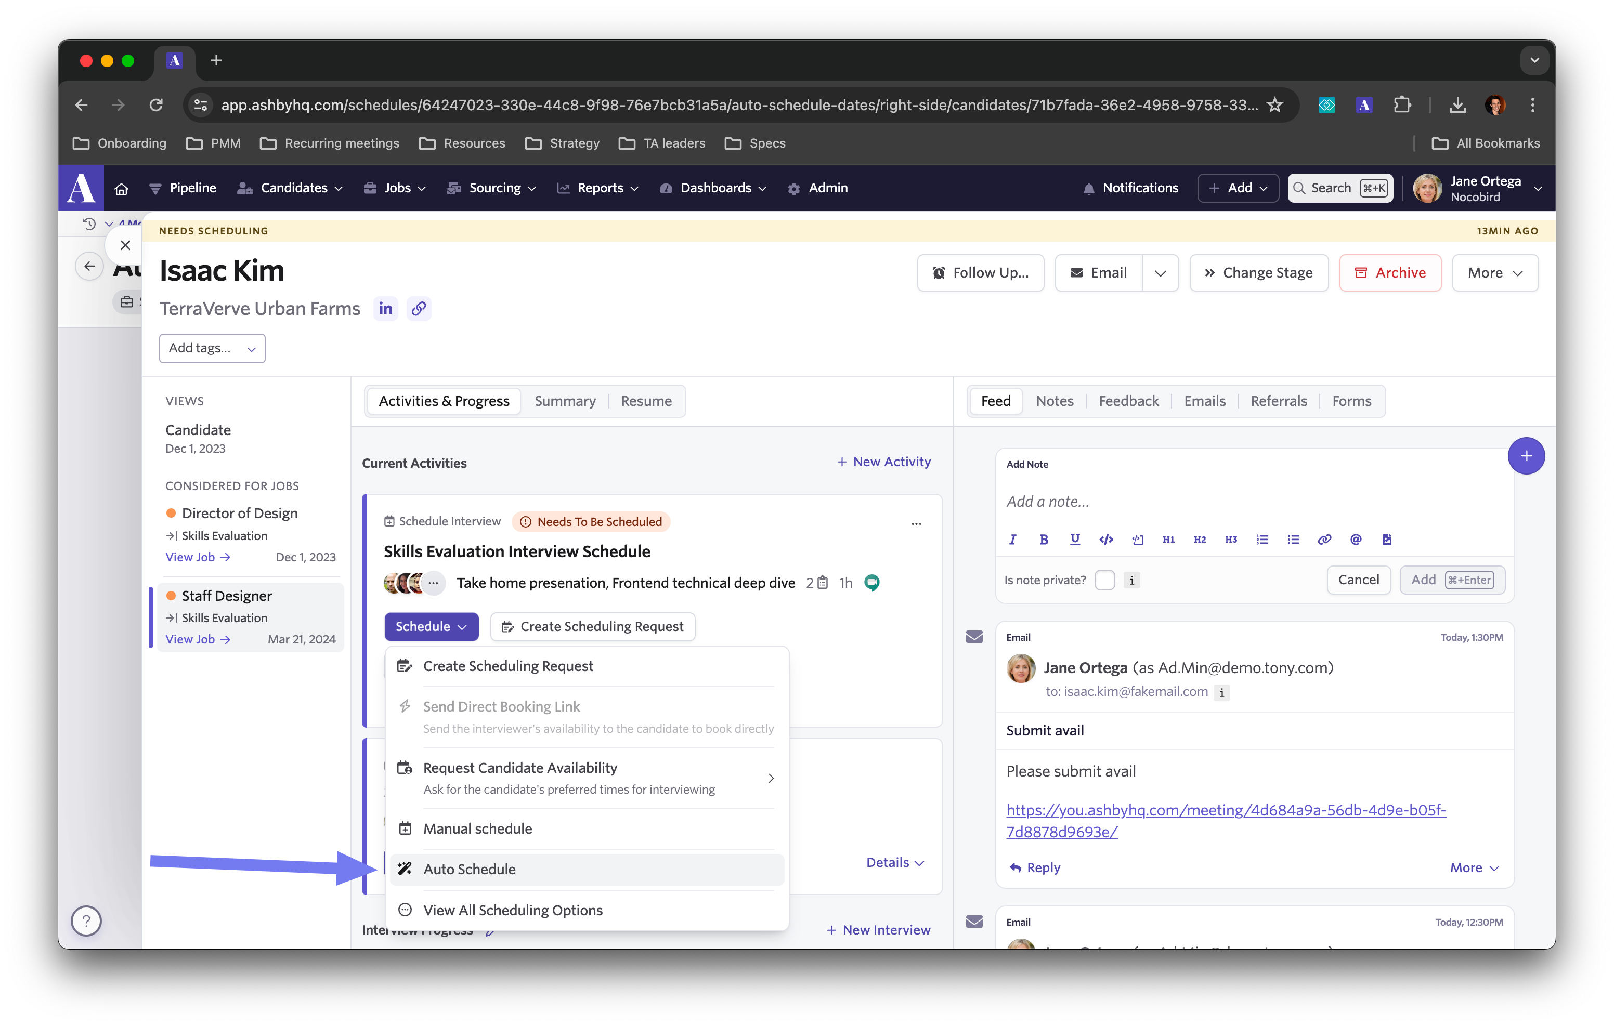Click the code inline formatting icon
Viewport: 1614px width, 1026px height.
[1106, 538]
